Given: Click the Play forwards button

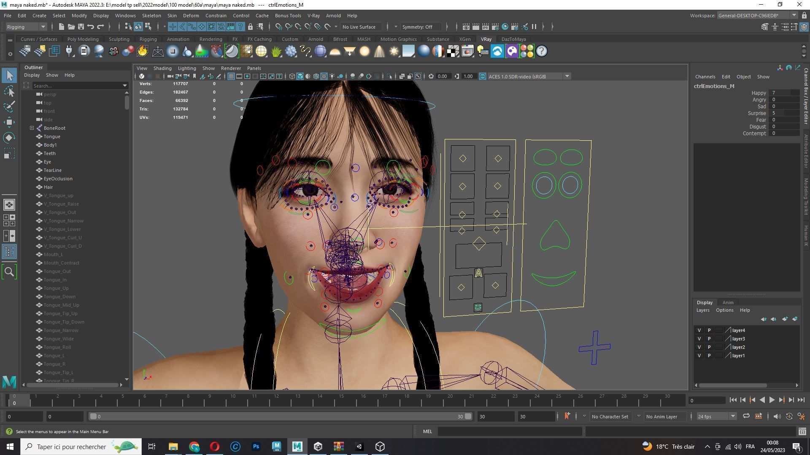Looking at the screenshot, I should [x=772, y=400].
